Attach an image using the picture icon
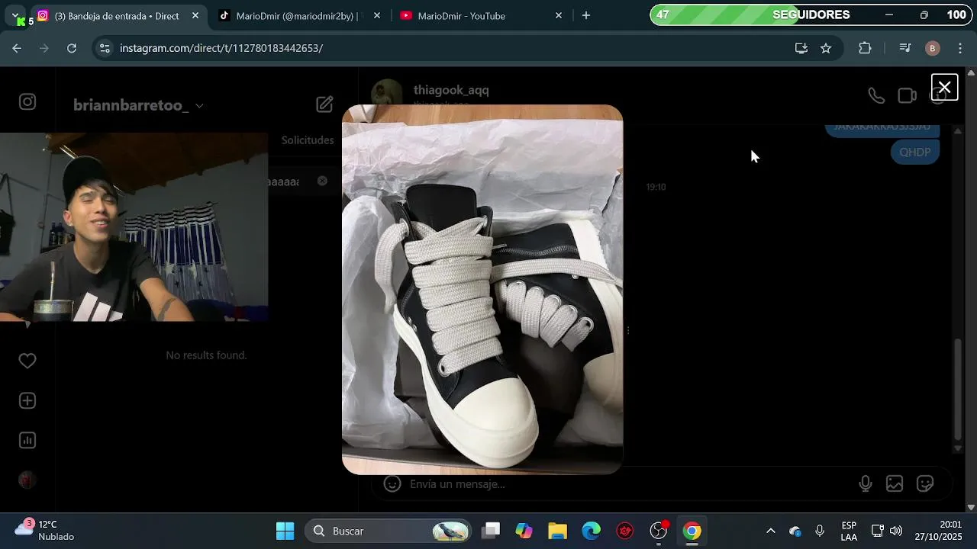Screen dimensions: 977x549 point(895,483)
